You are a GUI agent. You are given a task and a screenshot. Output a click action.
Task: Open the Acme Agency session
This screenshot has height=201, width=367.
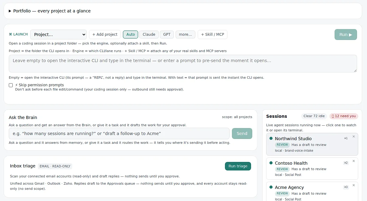[x=312, y=191]
